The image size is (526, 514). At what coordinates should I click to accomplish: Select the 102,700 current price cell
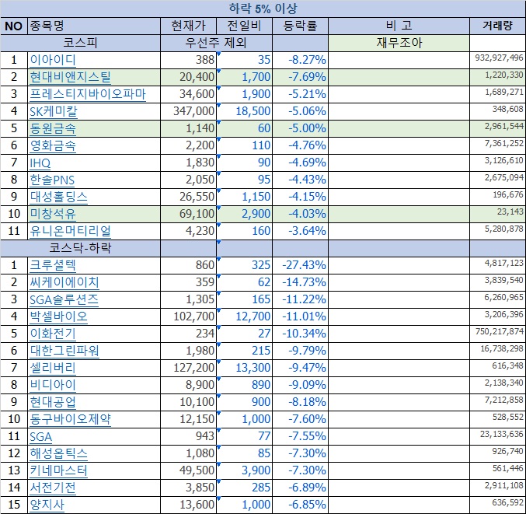(188, 317)
